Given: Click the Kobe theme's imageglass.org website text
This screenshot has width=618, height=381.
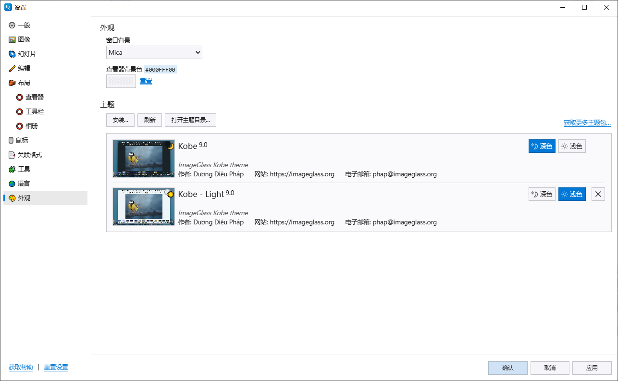Looking at the screenshot, I should click(302, 174).
